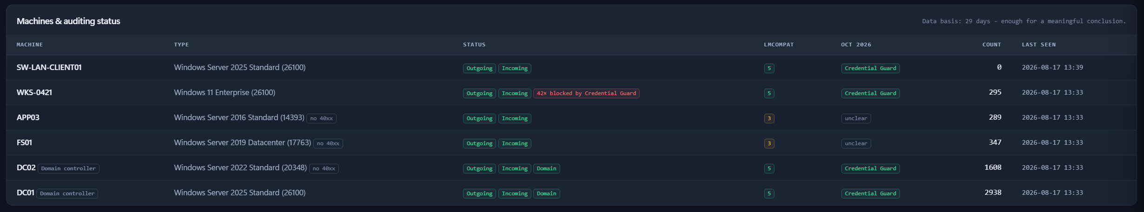Click Windows Server 2016 Standard (14393) text
This screenshot has width=1144, height=212.
point(239,117)
